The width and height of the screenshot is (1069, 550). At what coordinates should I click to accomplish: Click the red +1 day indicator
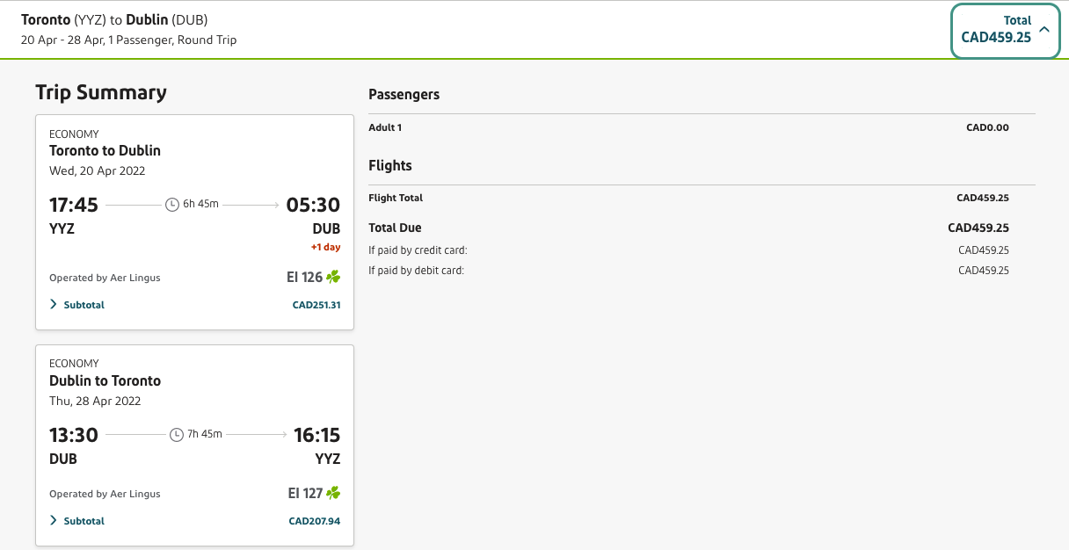[x=325, y=247]
